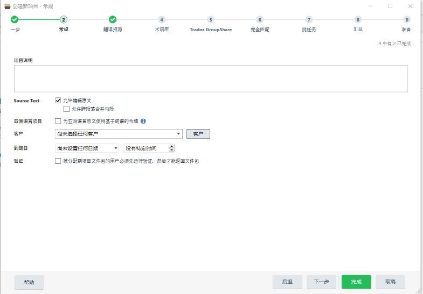Image resolution: width=423 pixels, height=294 pixels.
Task: Enable word-based tokens for Asian source checkbox
Action: click(58, 121)
